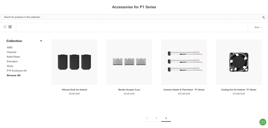Image resolution: width=268 pixels, height=128 pixels.
Task: Select page 2 in pagination
Action: tap(166, 118)
